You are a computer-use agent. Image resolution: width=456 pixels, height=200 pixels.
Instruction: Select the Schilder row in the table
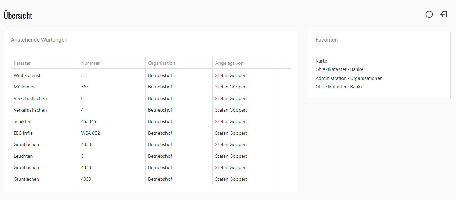tap(22, 121)
